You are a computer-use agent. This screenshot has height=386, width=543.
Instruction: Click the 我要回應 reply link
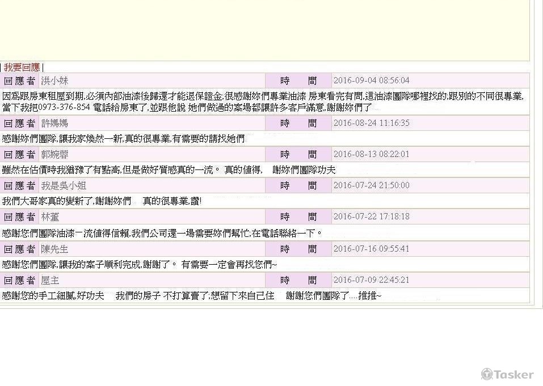[22, 67]
